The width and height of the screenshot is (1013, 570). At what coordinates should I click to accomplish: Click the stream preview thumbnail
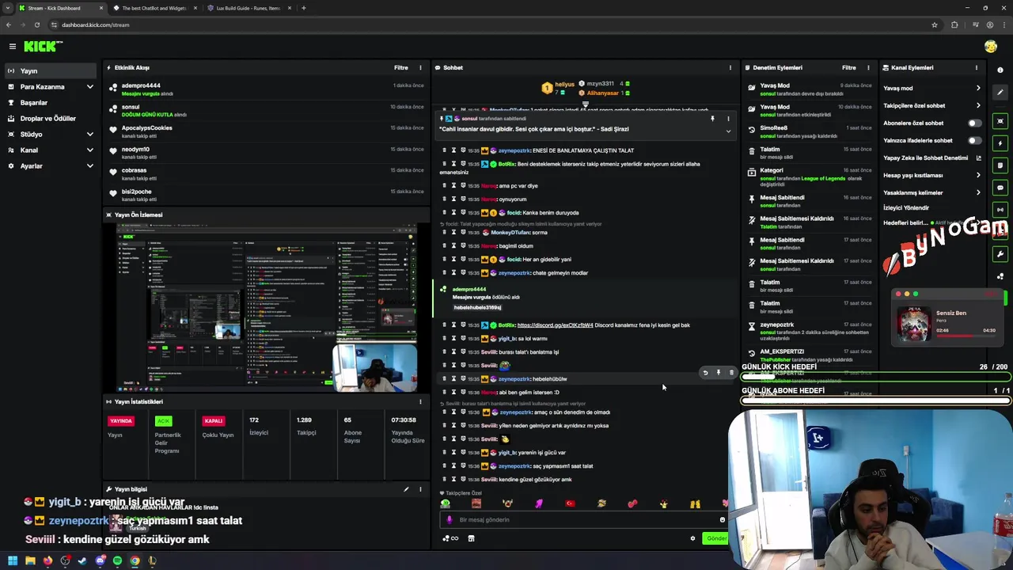coord(267,307)
